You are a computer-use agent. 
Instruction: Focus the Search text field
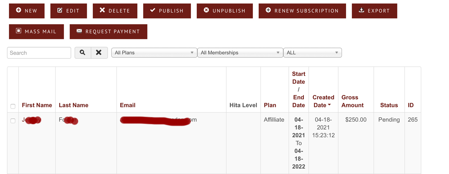coord(39,53)
